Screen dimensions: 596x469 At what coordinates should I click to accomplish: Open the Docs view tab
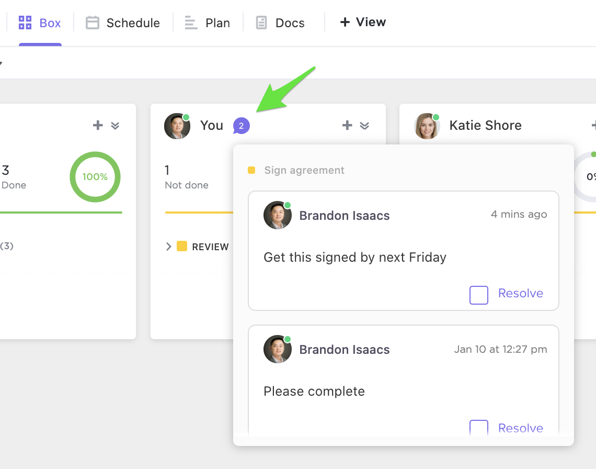click(x=280, y=23)
